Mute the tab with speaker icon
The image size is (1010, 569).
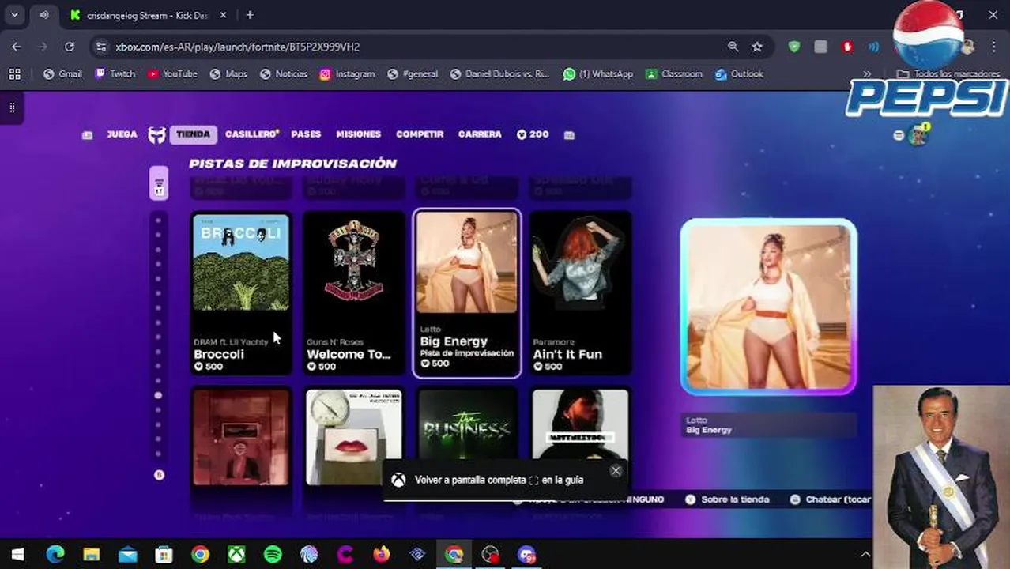(x=44, y=15)
